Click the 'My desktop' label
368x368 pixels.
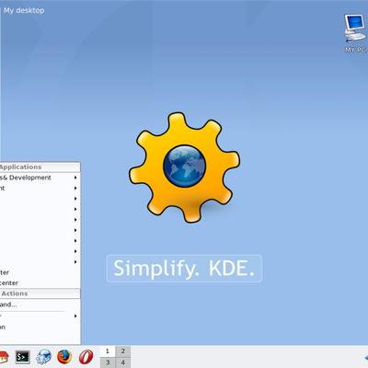pos(24,10)
